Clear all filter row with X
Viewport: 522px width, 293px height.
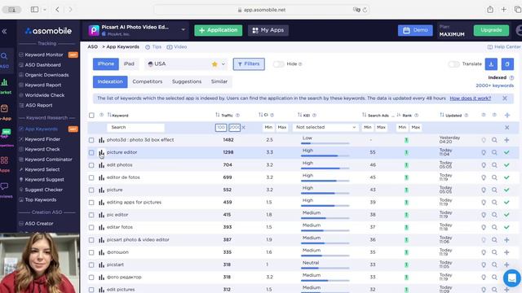click(507, 128)
